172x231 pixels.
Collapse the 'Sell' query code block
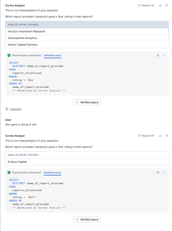pos(164,173)
